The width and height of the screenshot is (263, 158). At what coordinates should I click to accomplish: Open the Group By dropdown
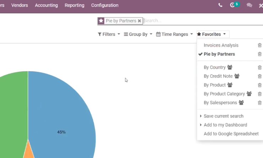(x=138, y=34)
